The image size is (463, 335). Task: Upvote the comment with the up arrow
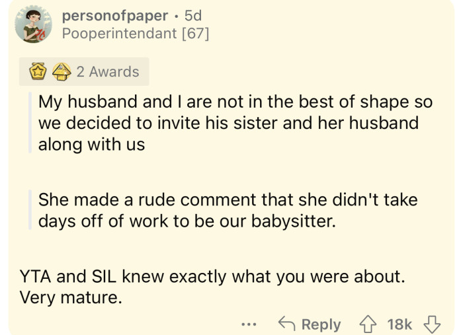click(x=366, y=324)
